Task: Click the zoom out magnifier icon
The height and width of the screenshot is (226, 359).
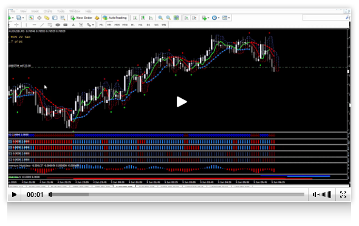Action: (168, 18)
